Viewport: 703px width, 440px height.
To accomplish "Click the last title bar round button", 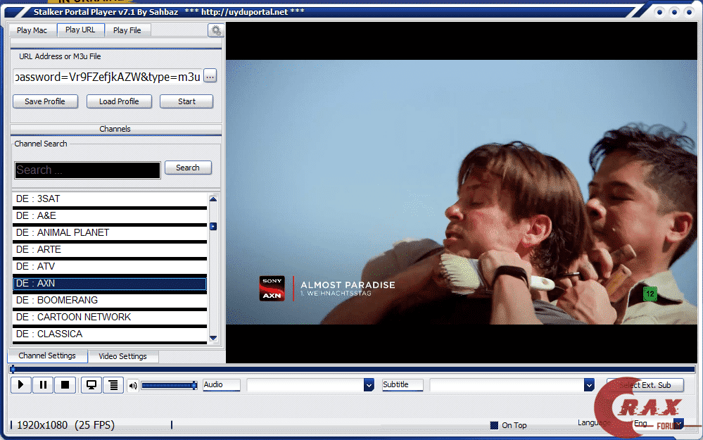I will click(x=689, y=12).
